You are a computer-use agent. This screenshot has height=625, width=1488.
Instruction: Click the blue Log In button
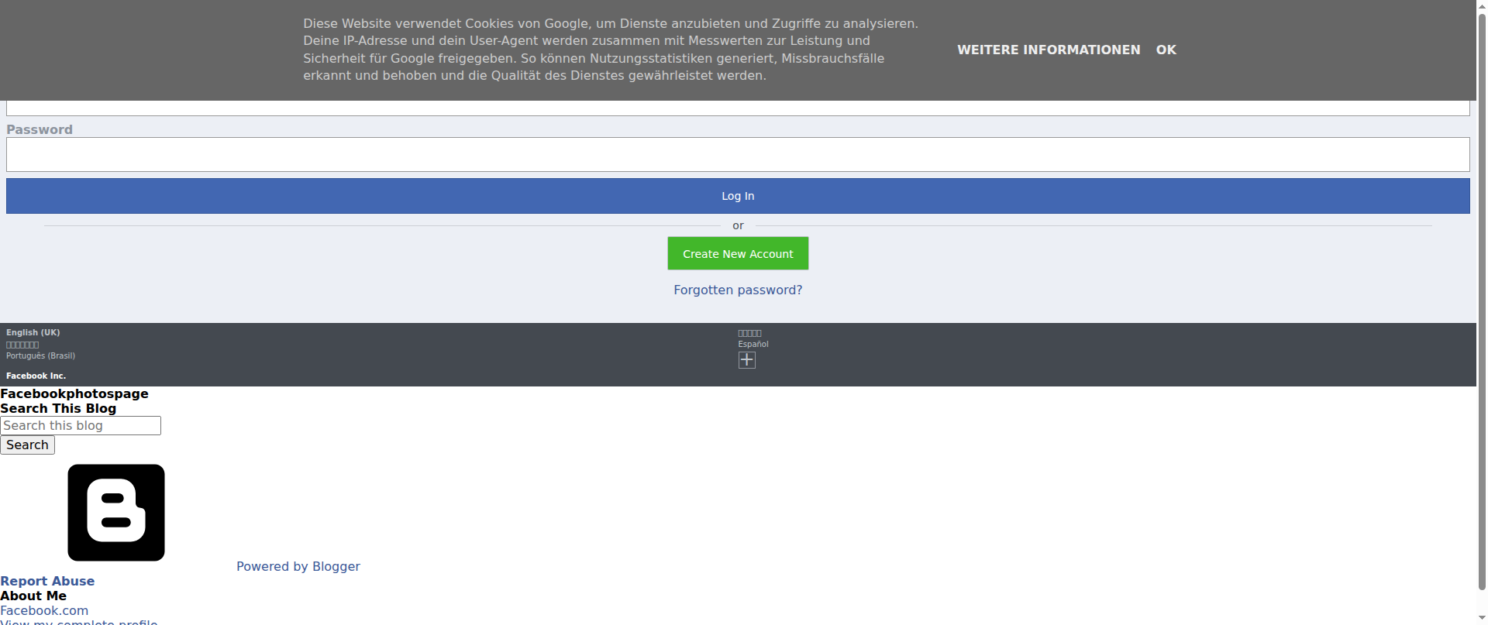738,196
